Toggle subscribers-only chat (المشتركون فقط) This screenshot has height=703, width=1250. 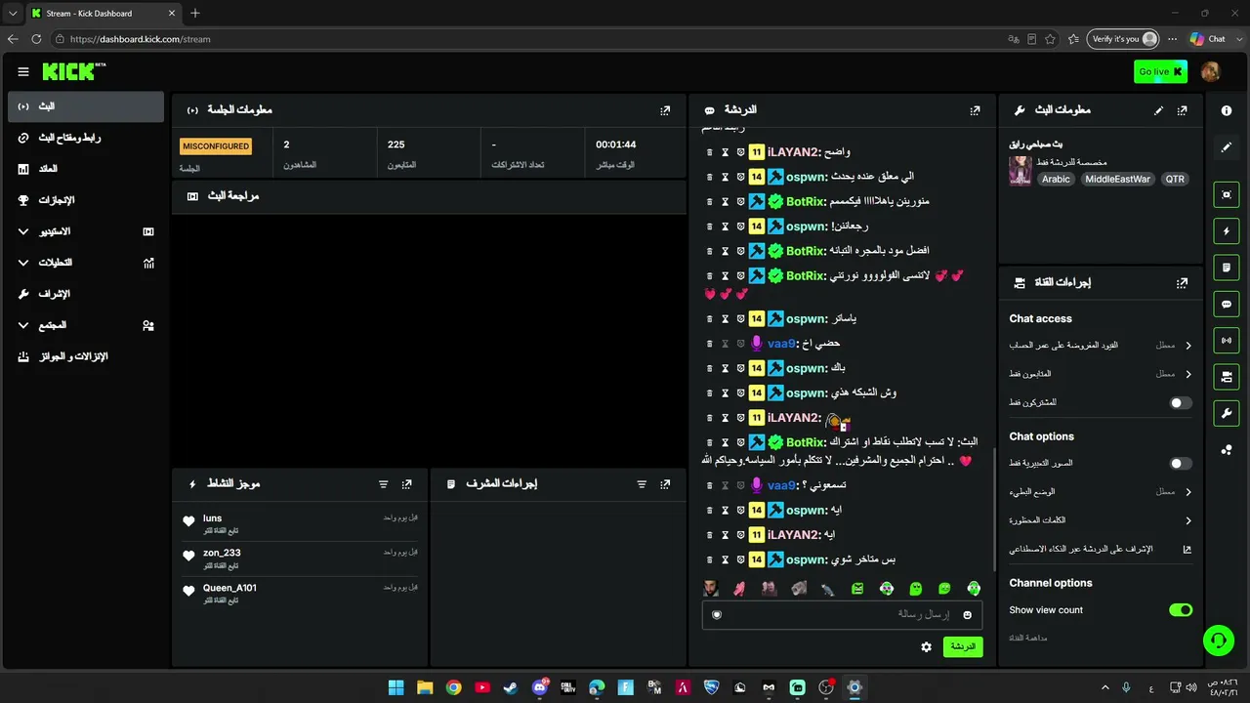point(1181,402)
